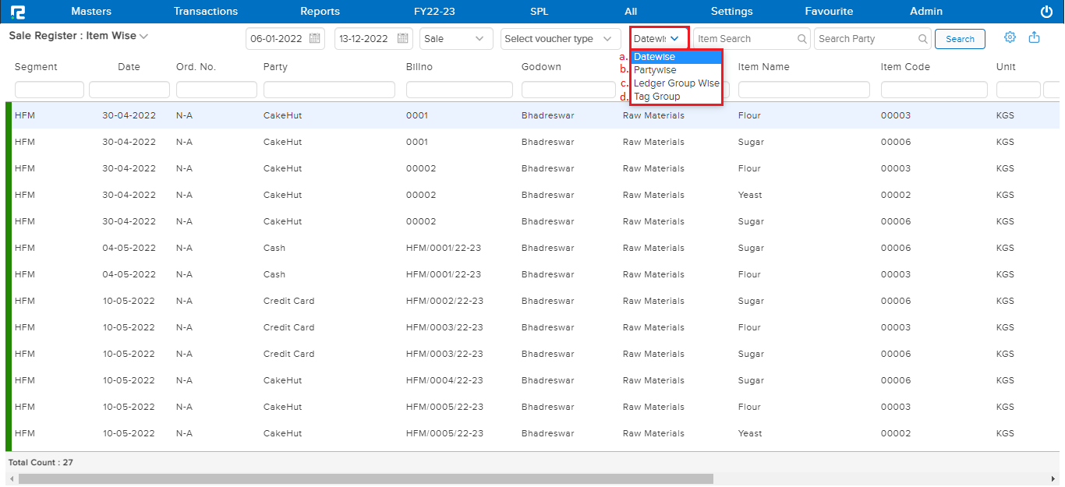The width and height of the screenshot is (1065, 487).
Task: Click the app logo icon
Action: coord(17,12)
